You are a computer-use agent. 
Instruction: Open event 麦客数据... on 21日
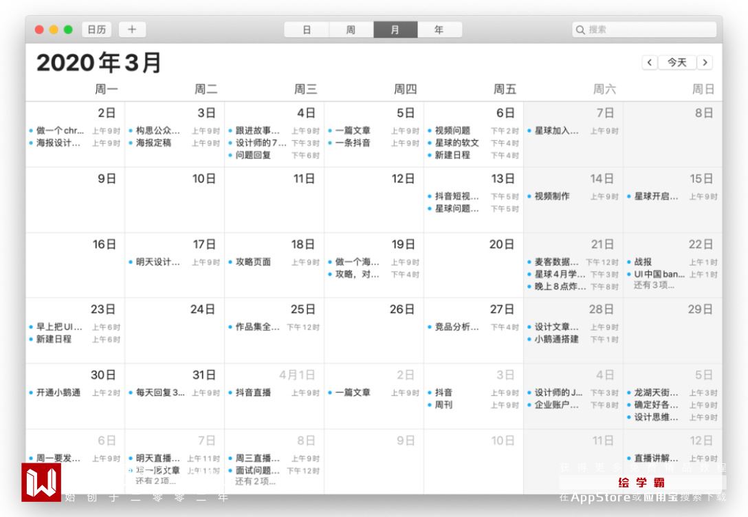click(573, 262)
